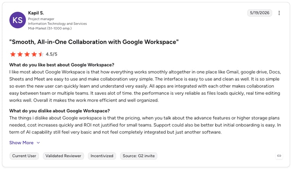293x169 pixels.
Task: Click the Validated Reviewer tag
Action: (x=63, y=156)
